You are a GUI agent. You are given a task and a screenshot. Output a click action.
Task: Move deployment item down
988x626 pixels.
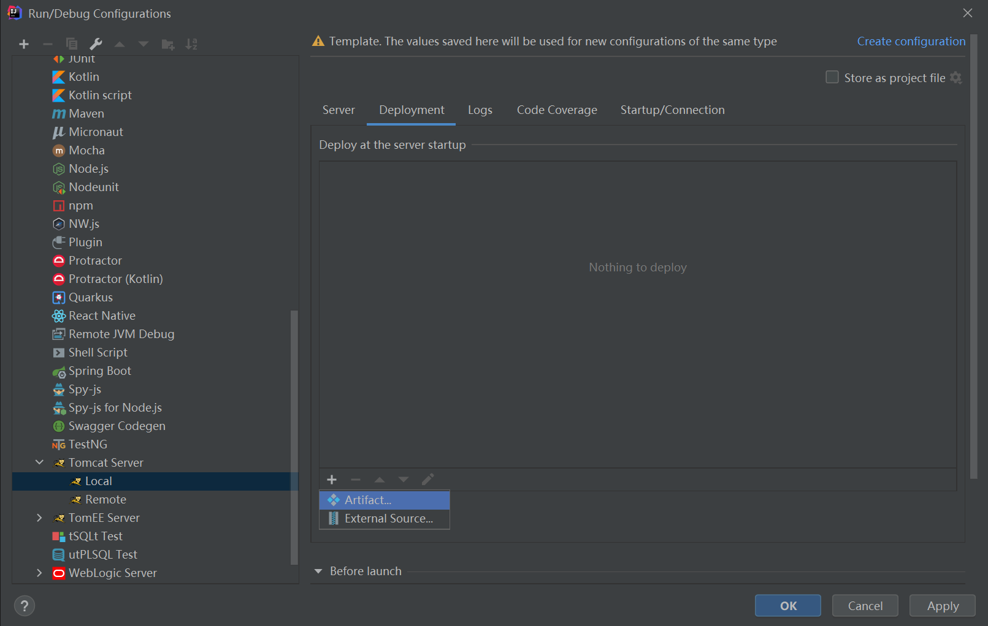403,480
